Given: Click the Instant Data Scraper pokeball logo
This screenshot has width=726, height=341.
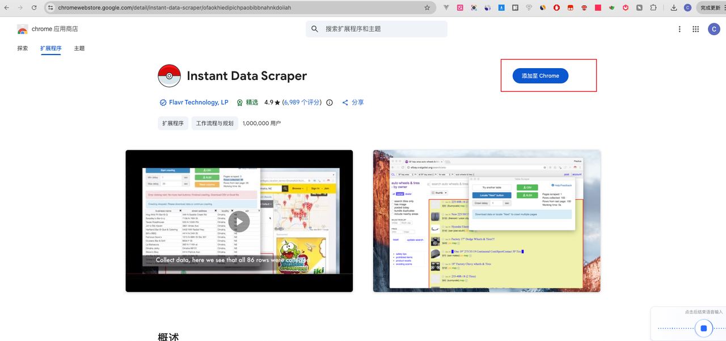Looking at the screenshot, I should tap(169, 76).
